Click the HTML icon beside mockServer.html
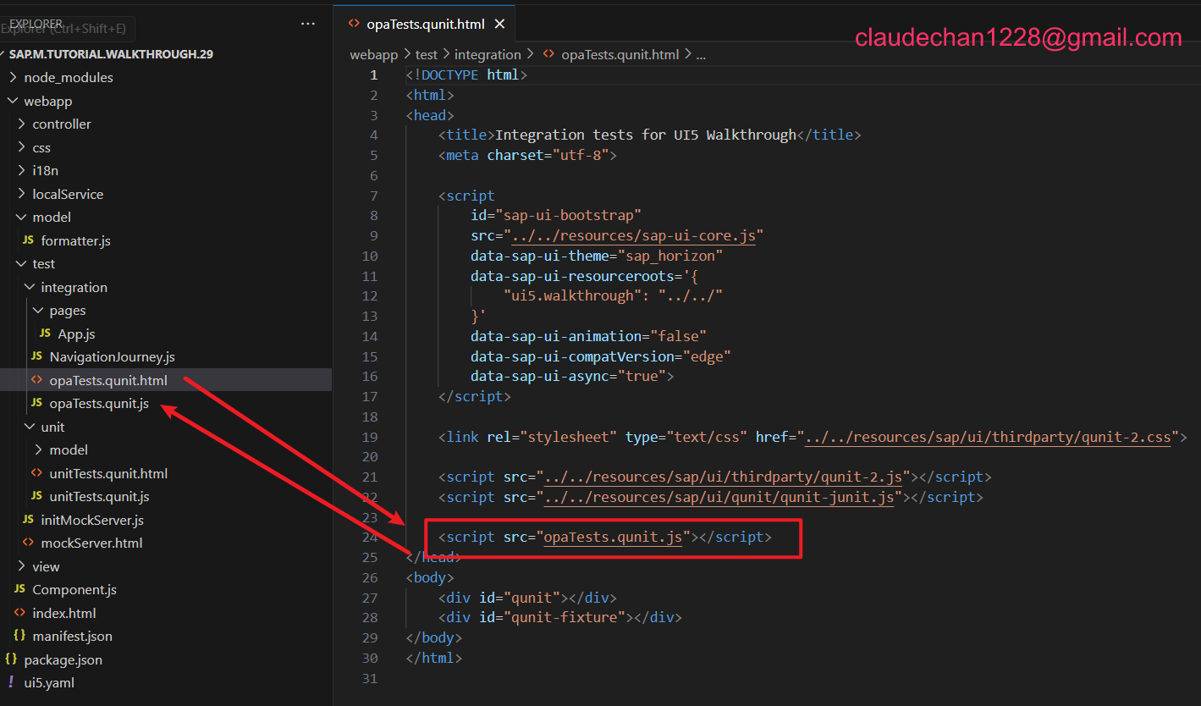The image size is (1201, 706). coord(28,543)
